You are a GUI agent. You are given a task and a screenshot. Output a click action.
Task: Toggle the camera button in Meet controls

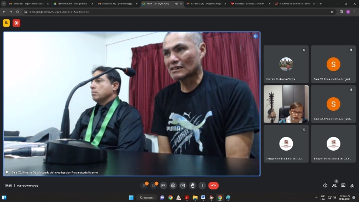pyautogui.click(x=154, y=186)
